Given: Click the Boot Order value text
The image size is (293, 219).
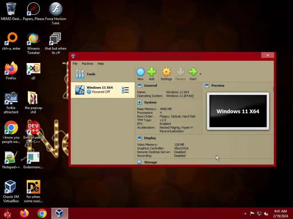Looking at the screenshot, I should [177, 116].
